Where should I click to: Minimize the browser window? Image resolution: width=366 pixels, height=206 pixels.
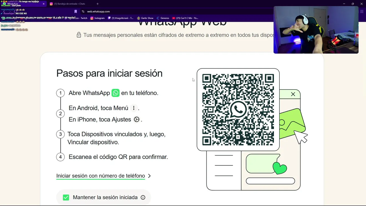tap(344, 4)
